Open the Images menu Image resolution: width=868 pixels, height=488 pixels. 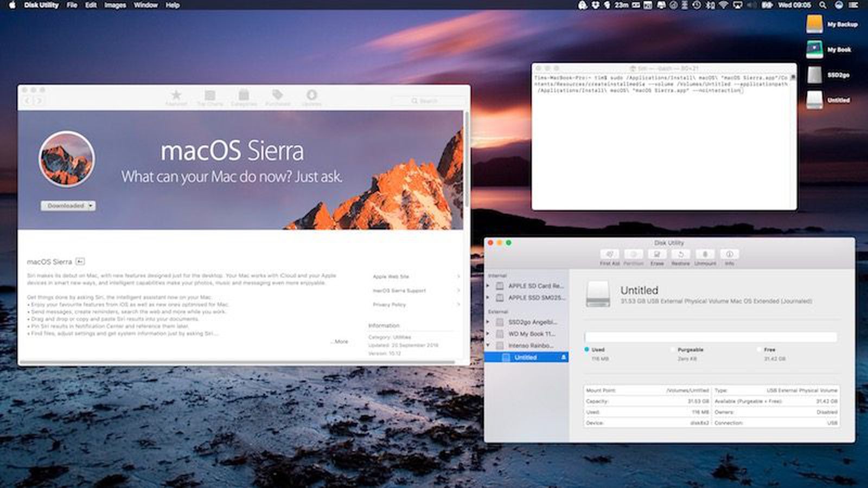click(115, 5)
